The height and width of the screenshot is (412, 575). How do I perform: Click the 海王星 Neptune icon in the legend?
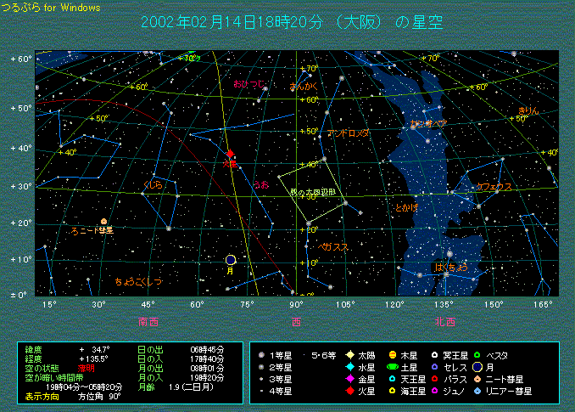(x=392, y=392)
